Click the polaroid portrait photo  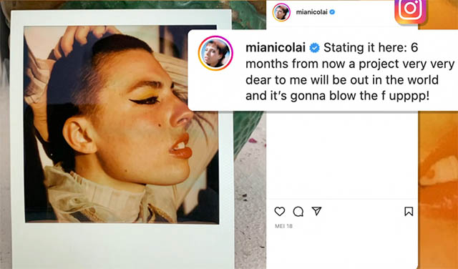121,124
